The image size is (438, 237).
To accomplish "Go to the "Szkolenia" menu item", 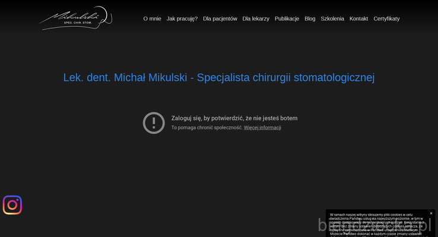I will 332,18.
